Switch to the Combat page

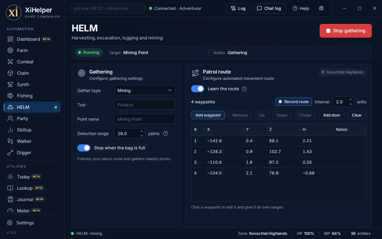(x=32, y=62)
